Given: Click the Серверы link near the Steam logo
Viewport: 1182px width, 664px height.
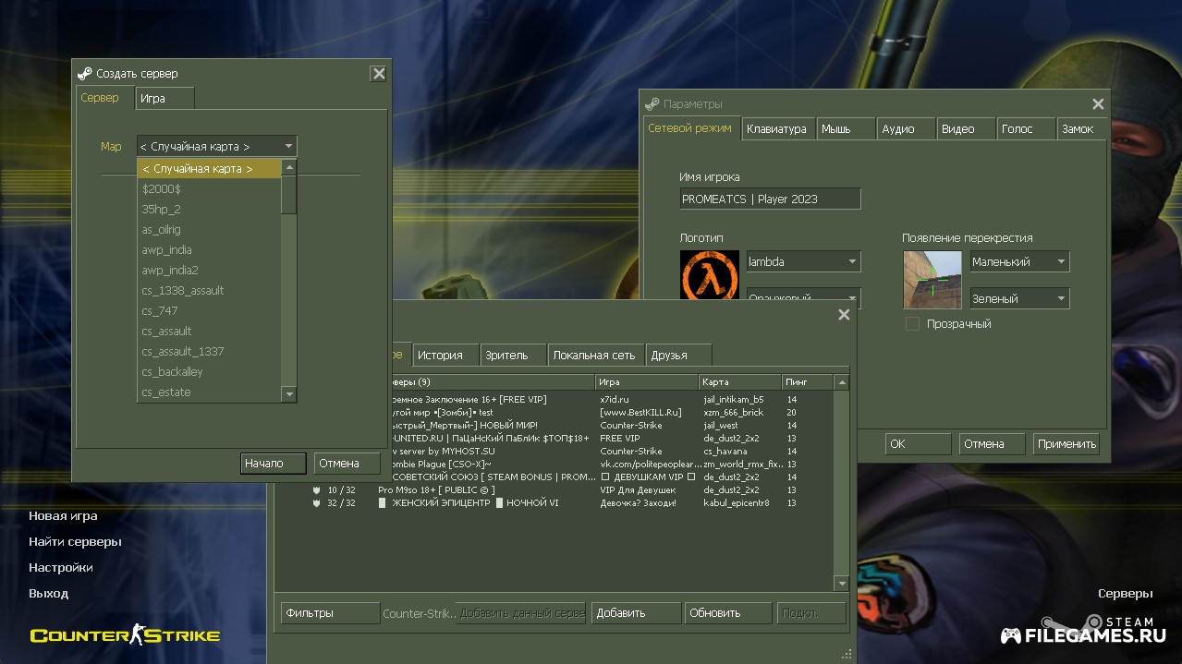Looking at the screenshot, I should coord(1126,594).
